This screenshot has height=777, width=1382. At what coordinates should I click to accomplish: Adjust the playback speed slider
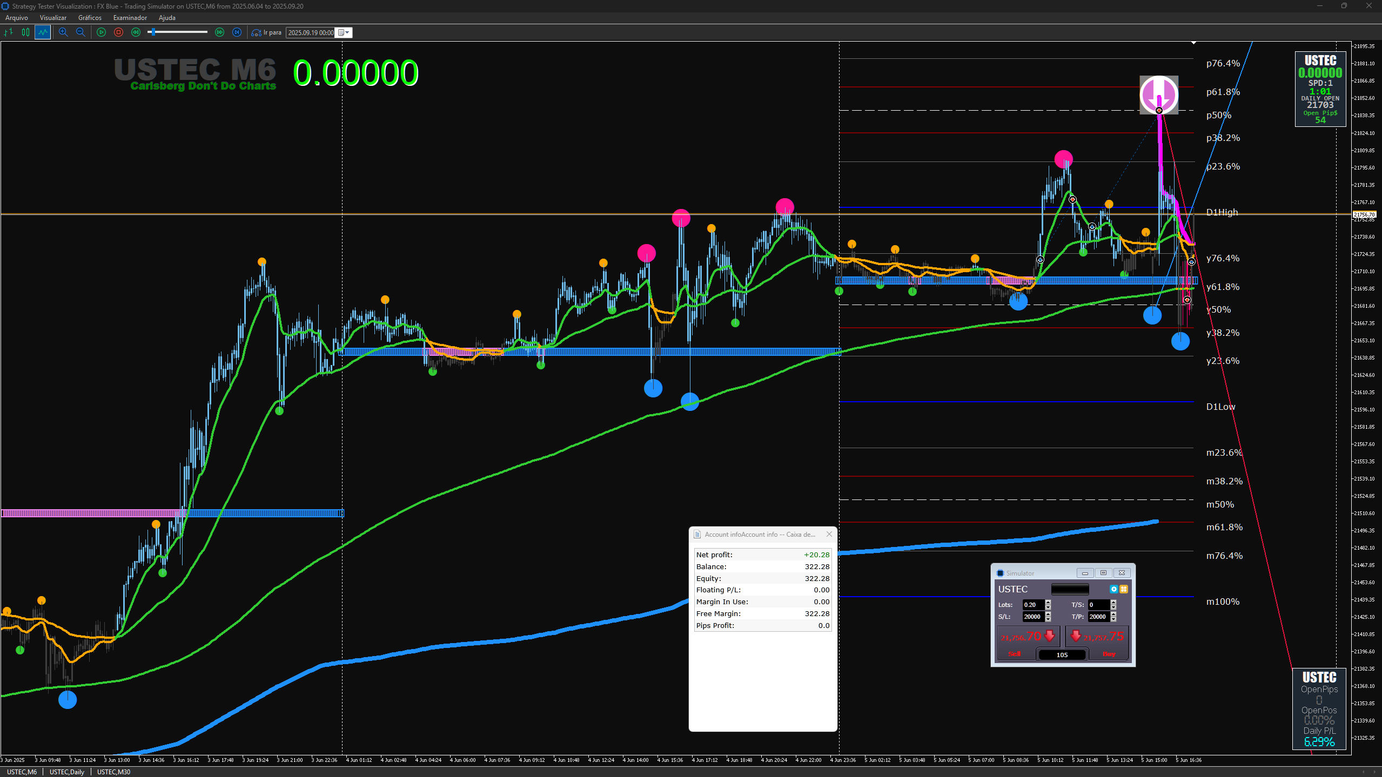pos(178,32)
